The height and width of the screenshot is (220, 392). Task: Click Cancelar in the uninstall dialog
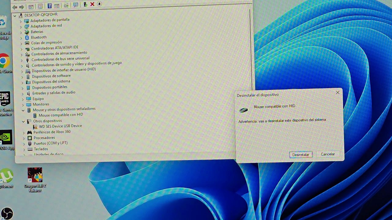coord(328,154)
